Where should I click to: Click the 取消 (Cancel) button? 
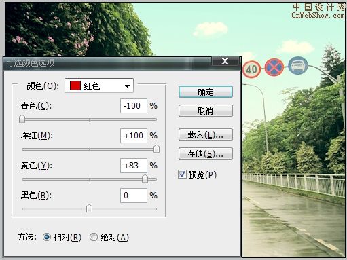tap(206, 111)
